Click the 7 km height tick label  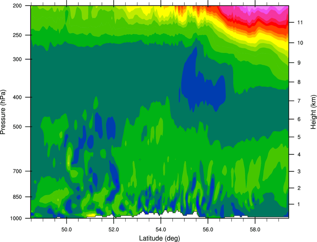pyautogui.click(x=299, y=101)
